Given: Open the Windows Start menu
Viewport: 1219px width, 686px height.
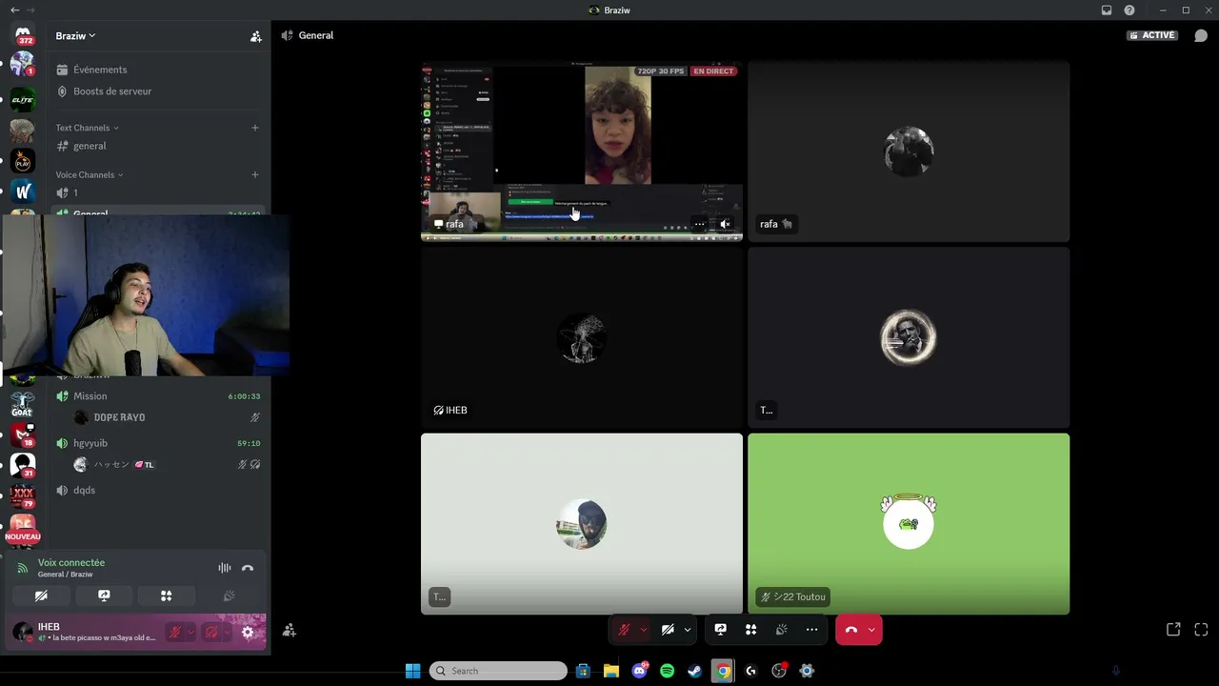Looking at the screenshot, I should pos(412,671).
